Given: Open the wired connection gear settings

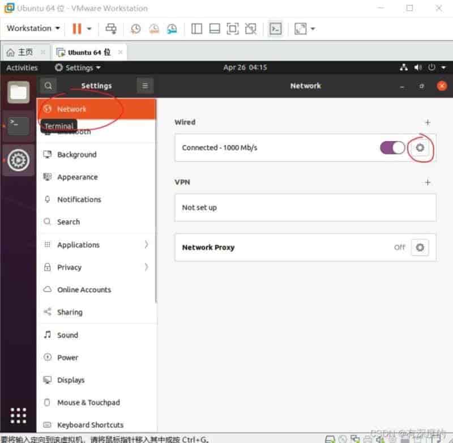Looking at the screenshot, I should click(x=420, y=148).
